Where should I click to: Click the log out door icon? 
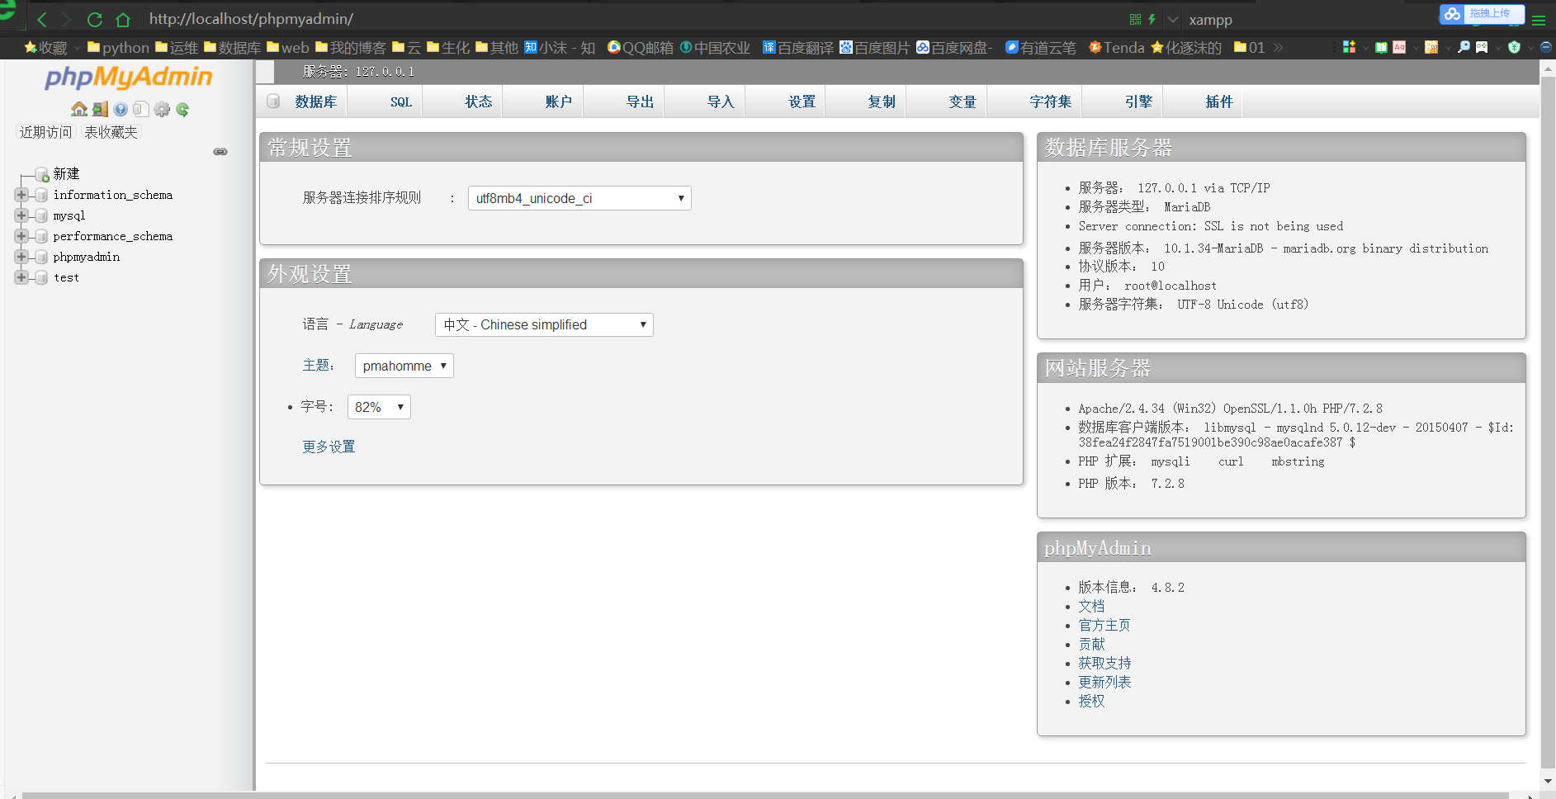(100, 109)
